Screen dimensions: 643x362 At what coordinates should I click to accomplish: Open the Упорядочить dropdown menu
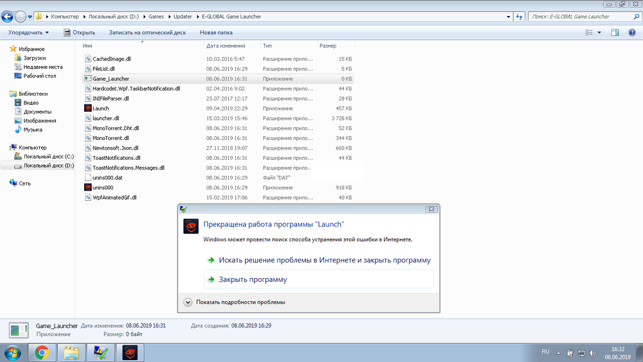coord(28,32)
